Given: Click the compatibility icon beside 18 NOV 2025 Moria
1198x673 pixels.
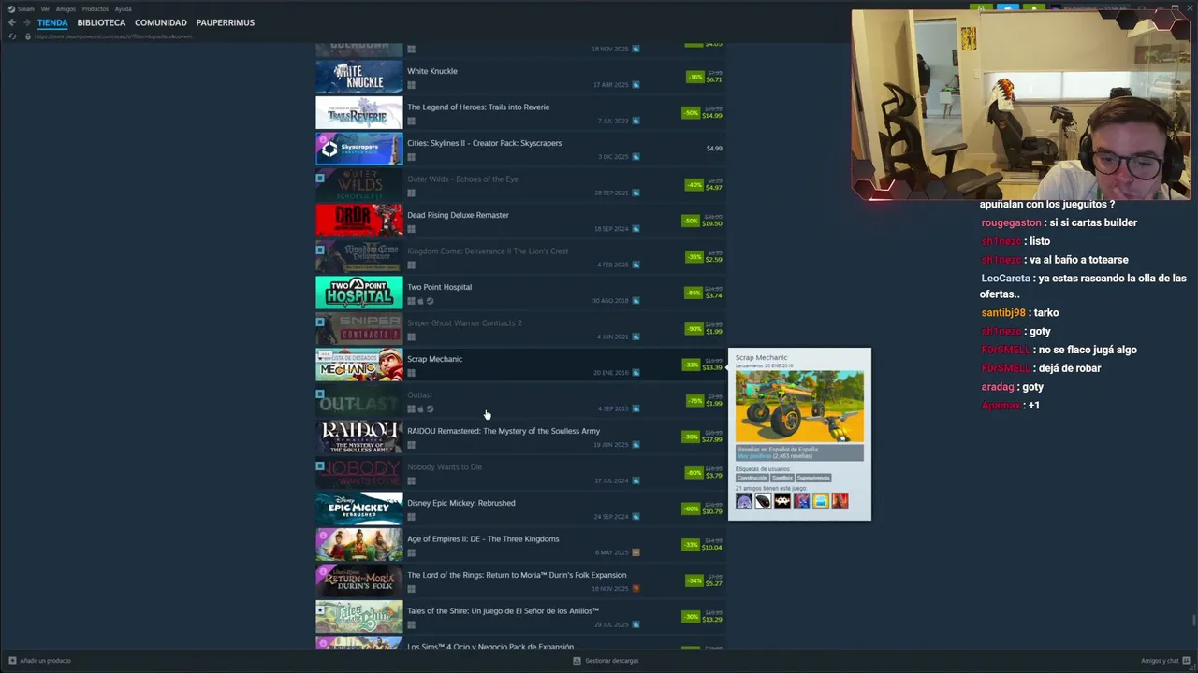Looking at the screenshot, I should pyautogui.click(x=636, y=589).
